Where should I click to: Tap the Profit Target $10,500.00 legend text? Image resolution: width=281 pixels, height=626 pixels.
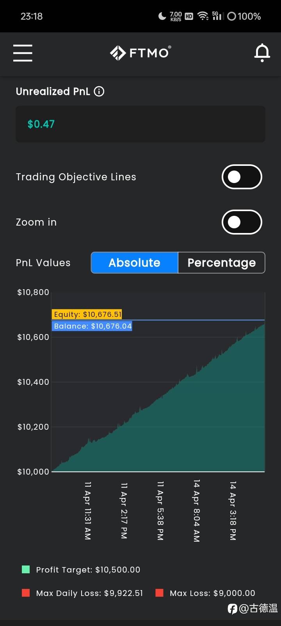pyautogui.click(x=88, y=570)
